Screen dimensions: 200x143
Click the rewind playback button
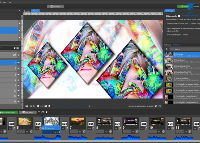[30, 106]
